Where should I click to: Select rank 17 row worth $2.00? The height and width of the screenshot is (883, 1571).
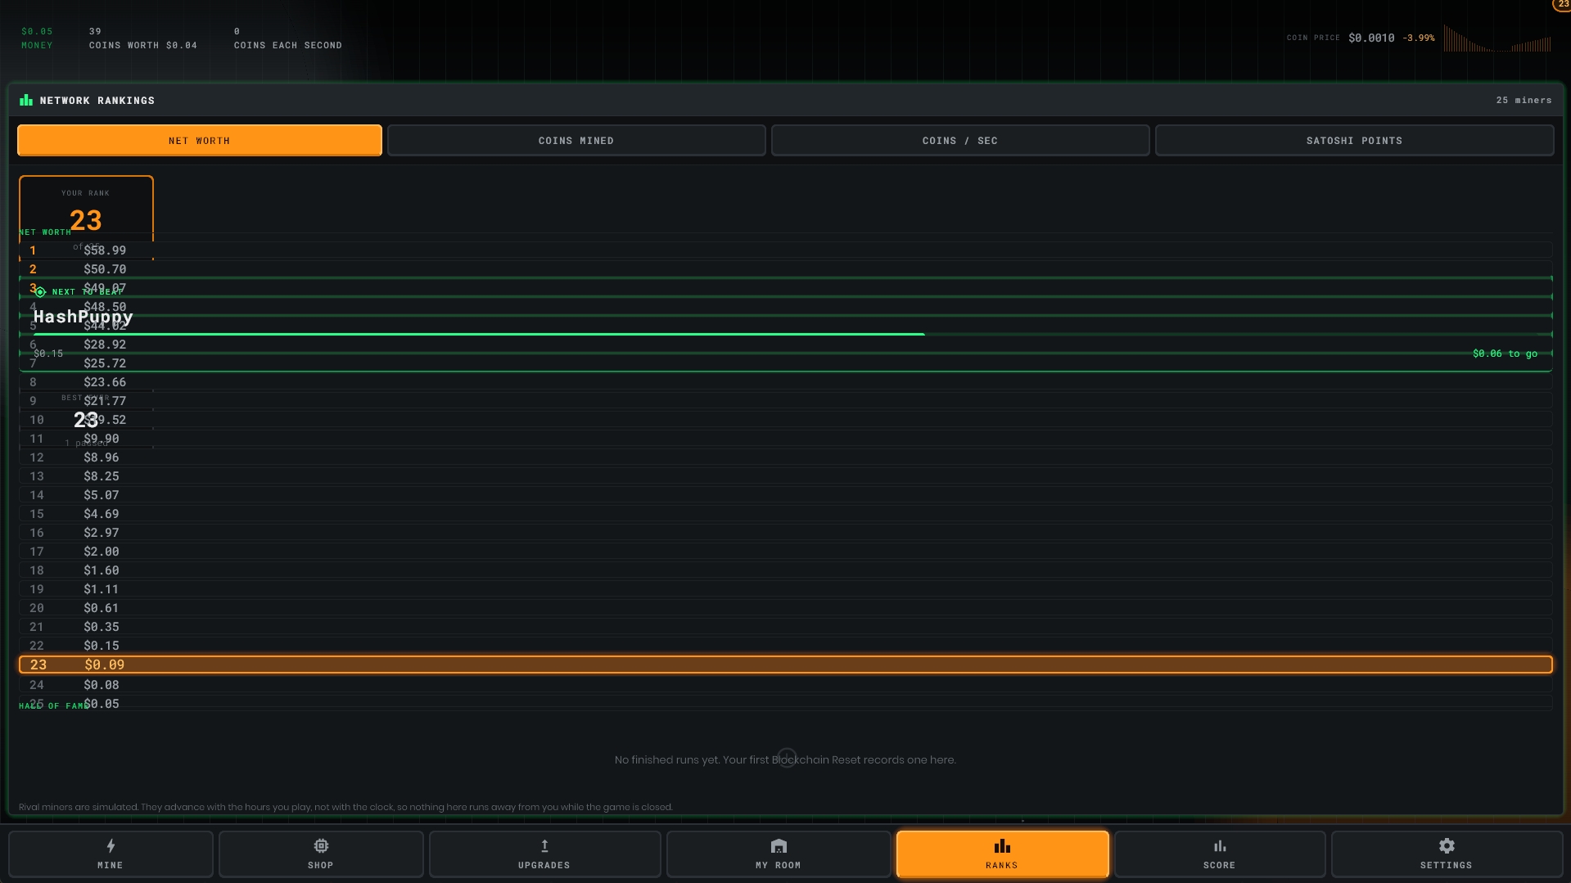[x=786, y=552]
